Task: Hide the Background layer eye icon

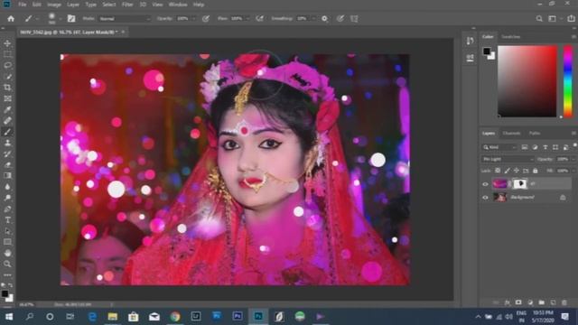Action: [x=486, y=198]
